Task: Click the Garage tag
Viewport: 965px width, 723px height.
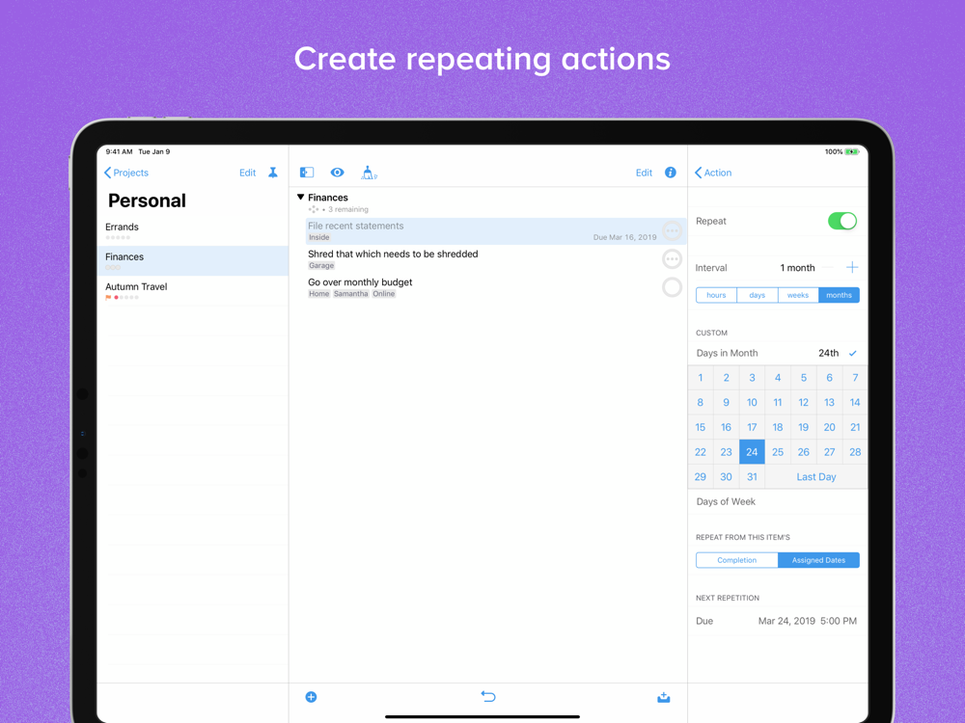Action: point(321,266)
